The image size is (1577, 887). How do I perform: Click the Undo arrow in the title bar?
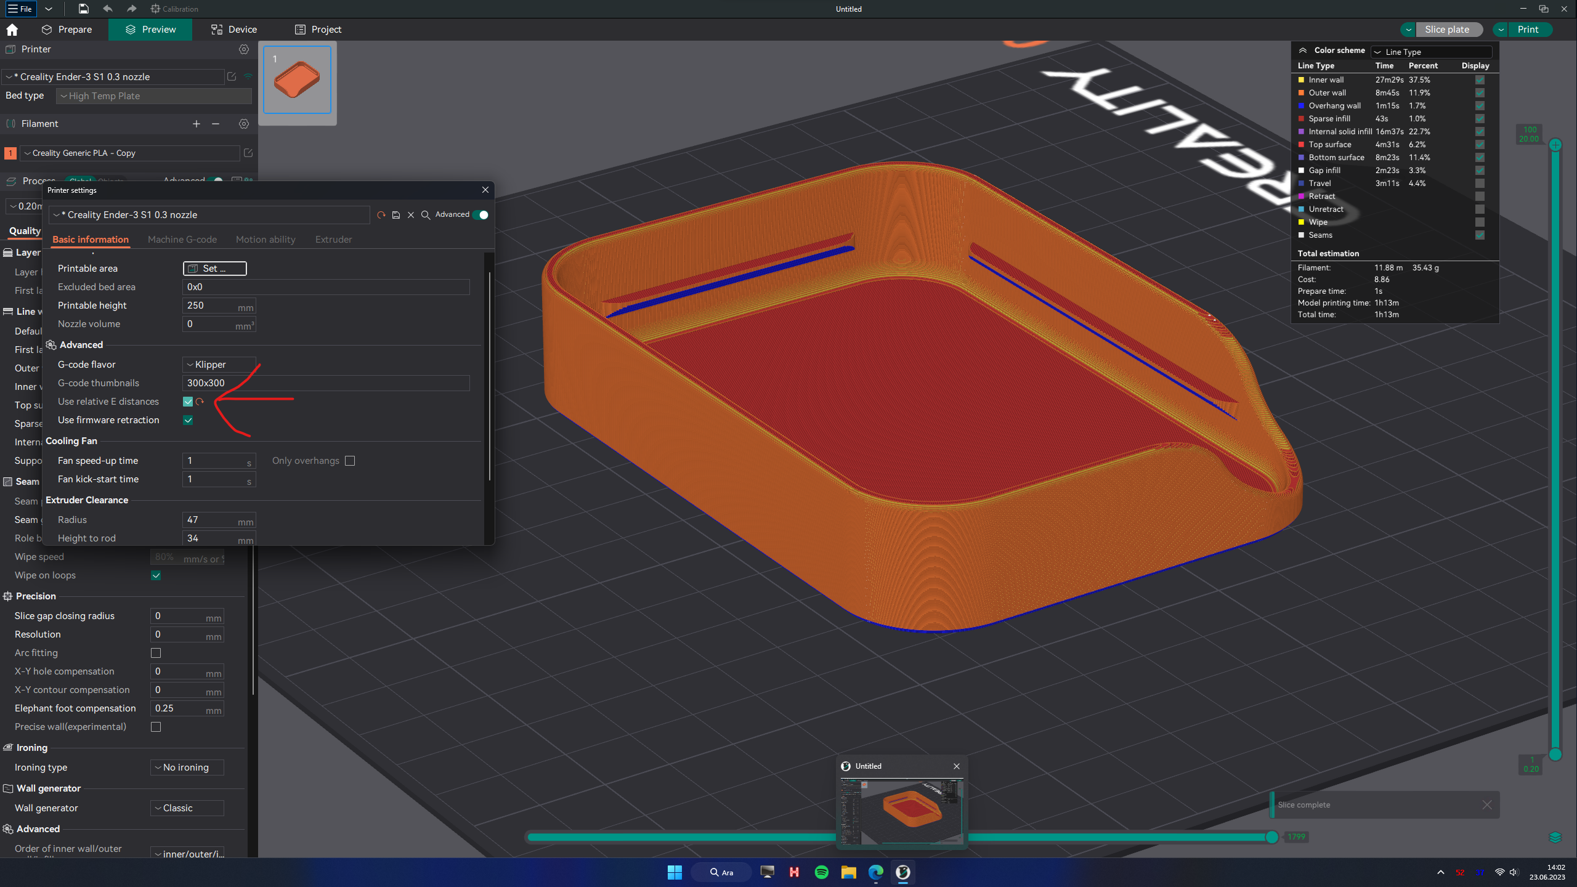click(x=107, y=9)
